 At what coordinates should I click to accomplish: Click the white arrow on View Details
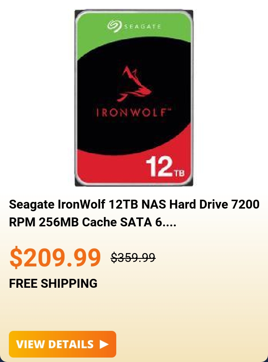click(104, 344)
